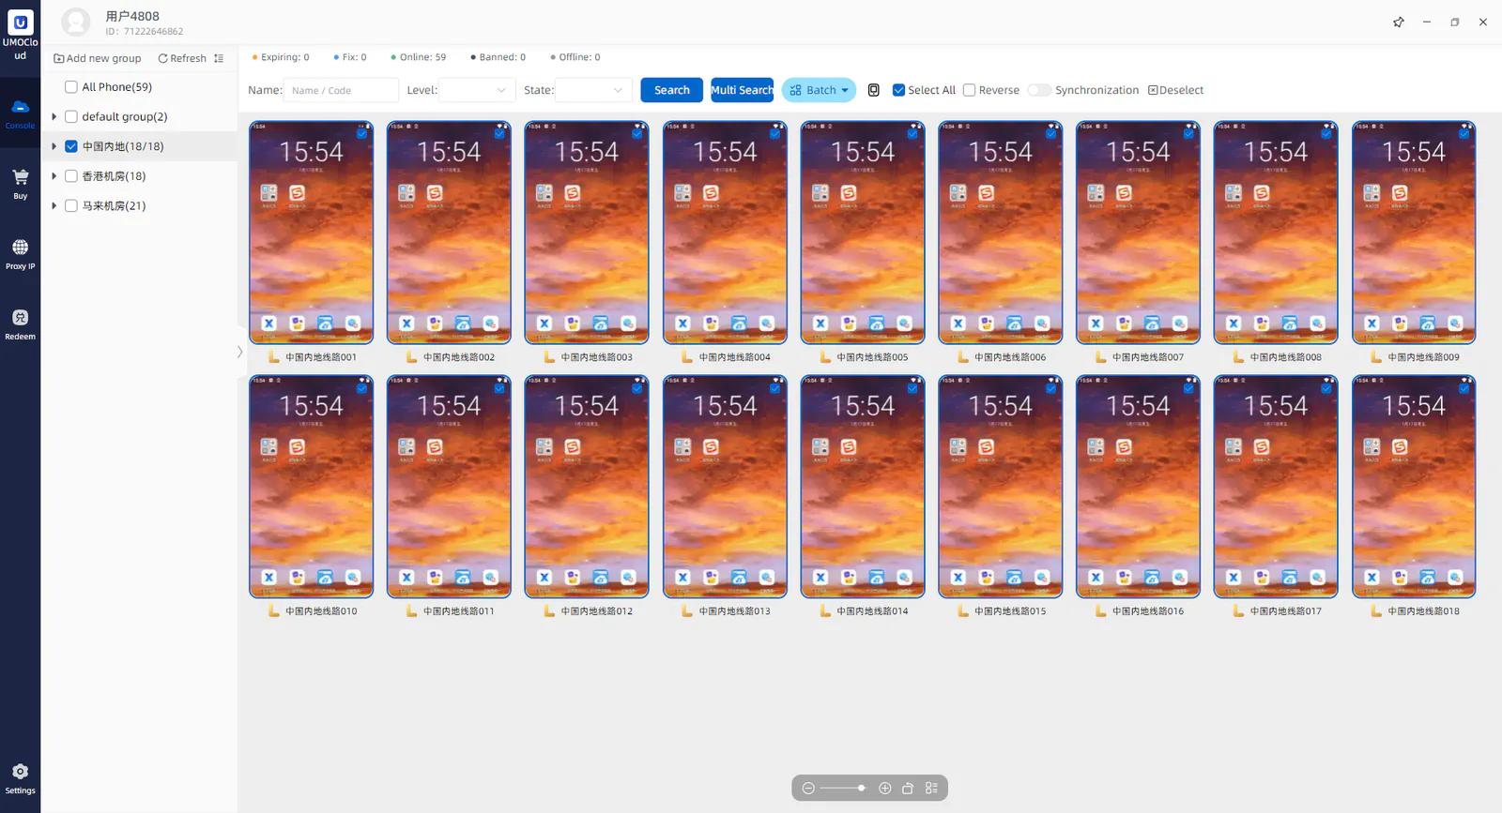Open the Console cloud section

[20, 113]
